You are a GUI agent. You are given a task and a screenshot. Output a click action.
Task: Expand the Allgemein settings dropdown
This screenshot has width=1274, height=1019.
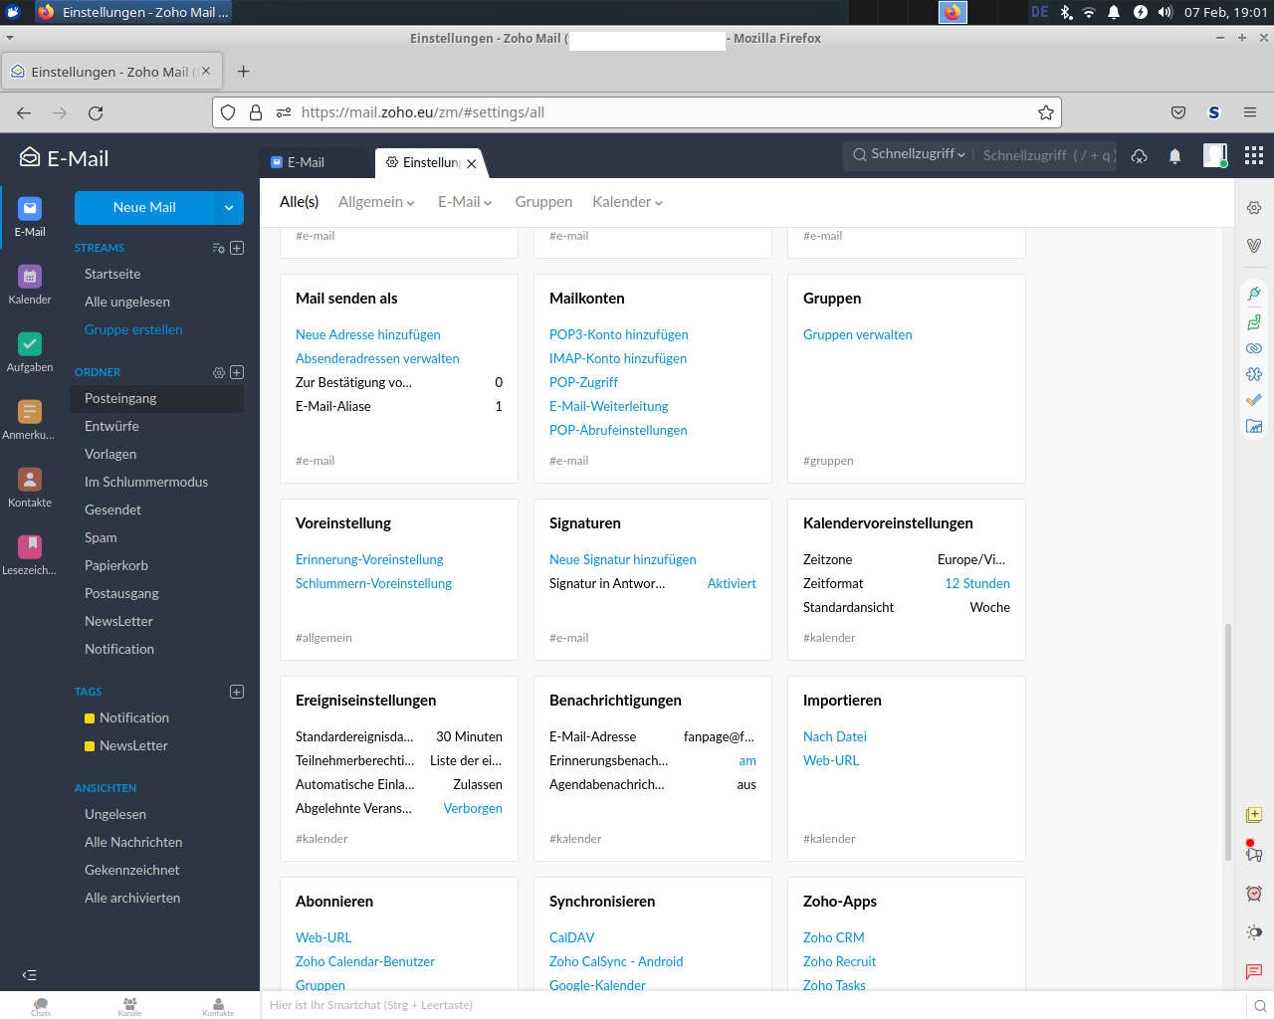coord(376,202)
